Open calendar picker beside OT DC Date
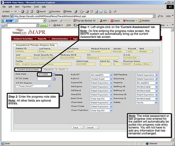This screenshot has height=146, width=175. (x=54, y=79)
